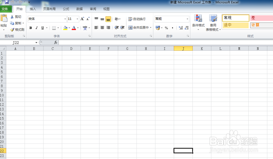Select row 22 header
This screenshot has width=273, height=159.
tap(3, 151)
